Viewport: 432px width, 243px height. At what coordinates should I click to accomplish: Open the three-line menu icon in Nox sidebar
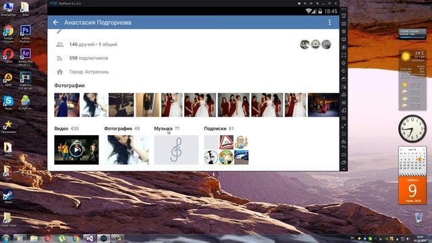point(344,118)
